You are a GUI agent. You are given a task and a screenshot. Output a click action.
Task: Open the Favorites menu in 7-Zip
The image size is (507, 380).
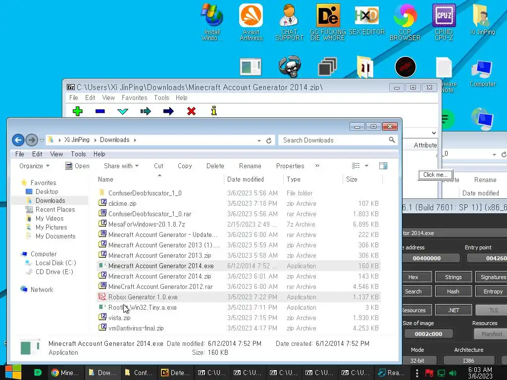(134, 97)
